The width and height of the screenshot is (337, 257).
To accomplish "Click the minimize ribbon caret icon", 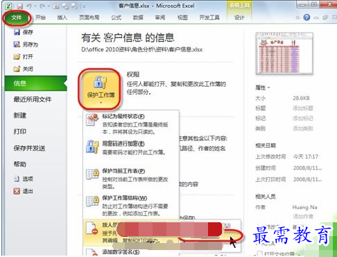I will 297,17.
